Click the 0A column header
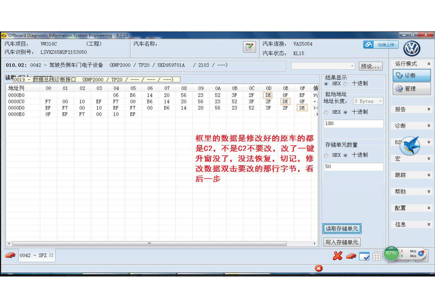This screenshot has width=435, height=308. point(218,88)
